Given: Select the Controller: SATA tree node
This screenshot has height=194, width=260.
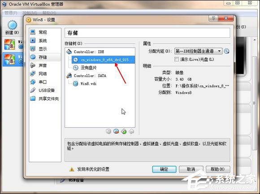Looking at the screenshot, I should [x=90, y=76].
